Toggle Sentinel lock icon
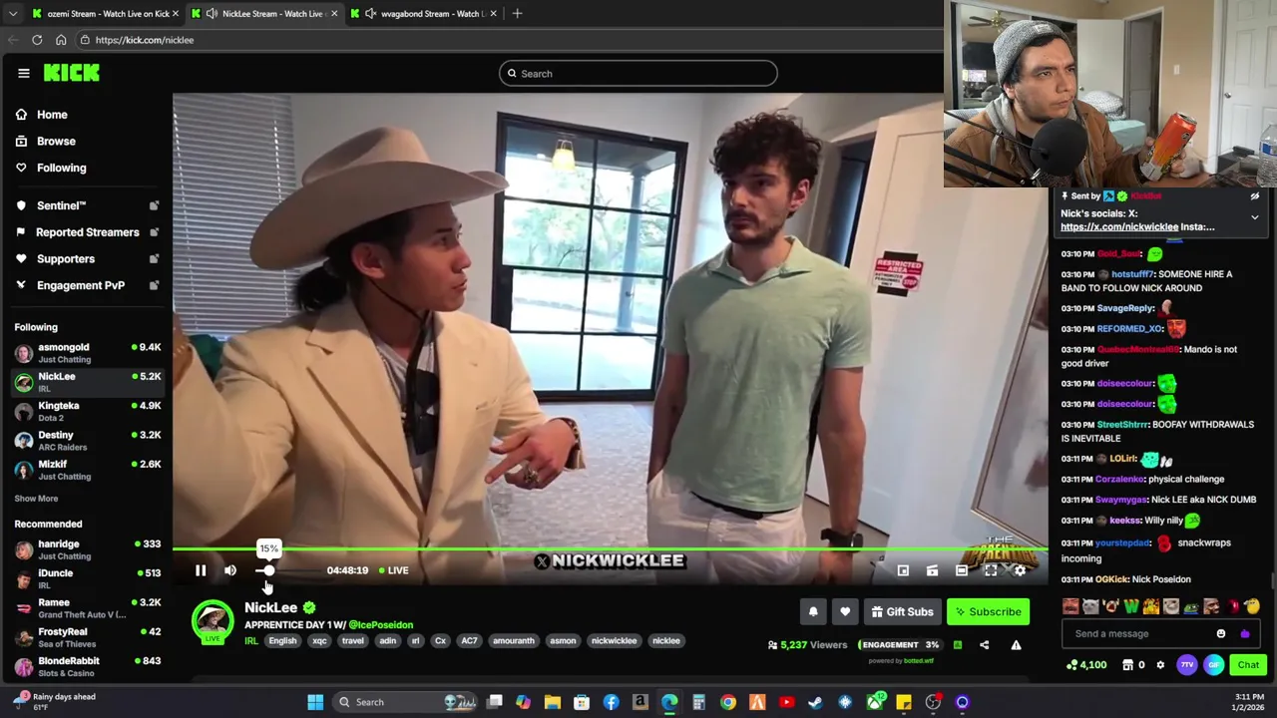This screenshot has width=1277, height=718. point(154,206)
